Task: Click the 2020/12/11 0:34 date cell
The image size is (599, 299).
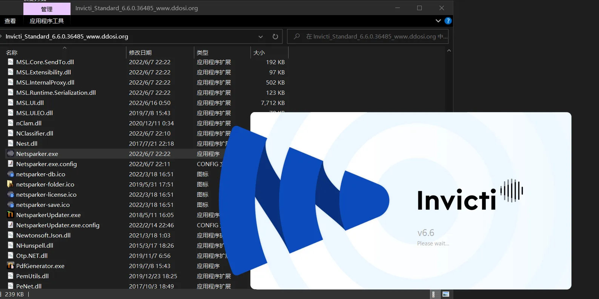Action: [x=151, y=123]
